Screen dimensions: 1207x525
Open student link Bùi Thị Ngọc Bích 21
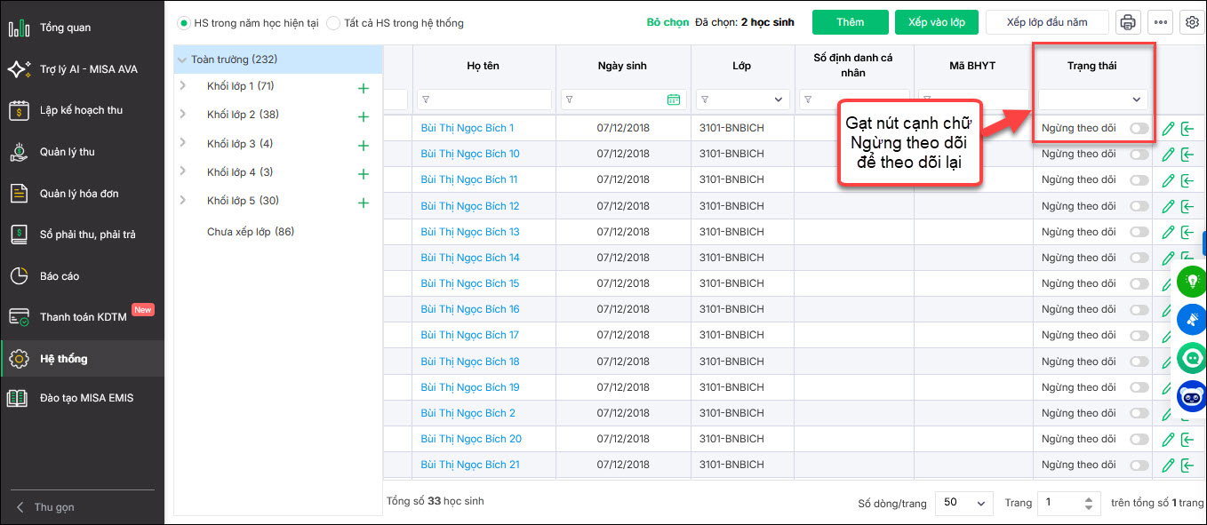[x=470, y=465]
